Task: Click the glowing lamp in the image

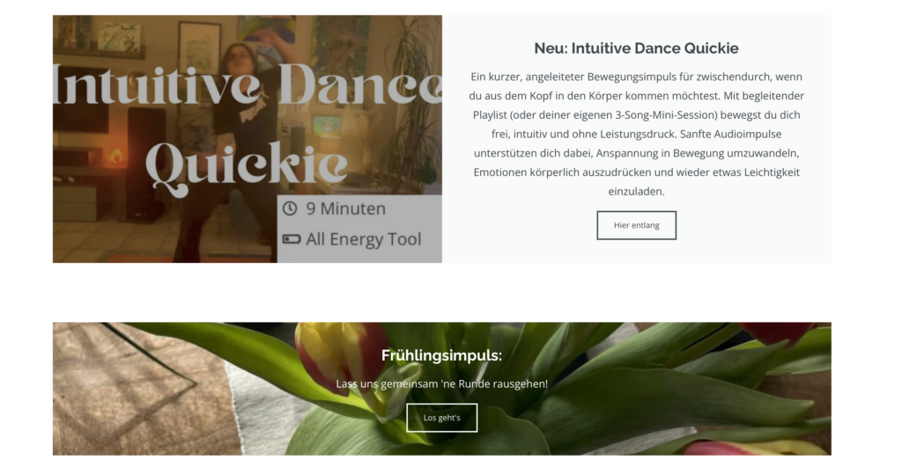Action: coord(115,156)
